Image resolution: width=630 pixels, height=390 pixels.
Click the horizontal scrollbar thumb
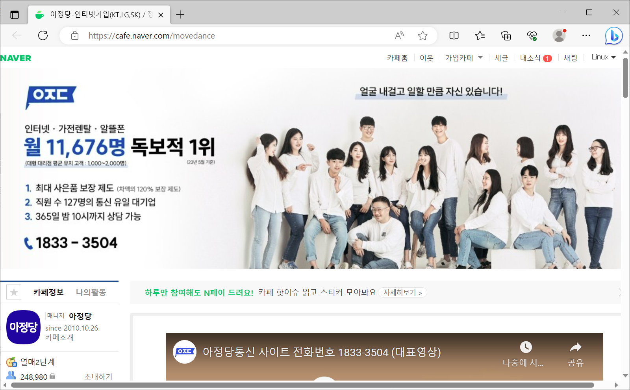302,385
